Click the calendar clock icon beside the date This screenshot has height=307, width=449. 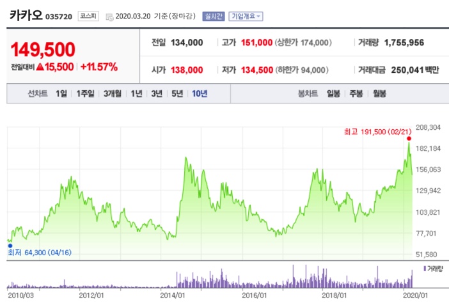pyautogui.click(x=109, y=17)
